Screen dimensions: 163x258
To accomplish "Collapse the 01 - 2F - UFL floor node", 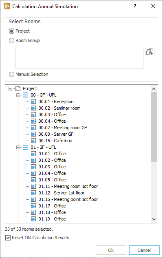I will 18,147.
